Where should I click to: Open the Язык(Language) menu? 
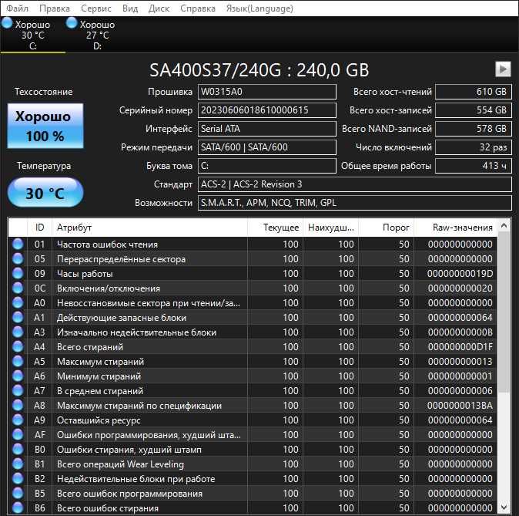259,8
